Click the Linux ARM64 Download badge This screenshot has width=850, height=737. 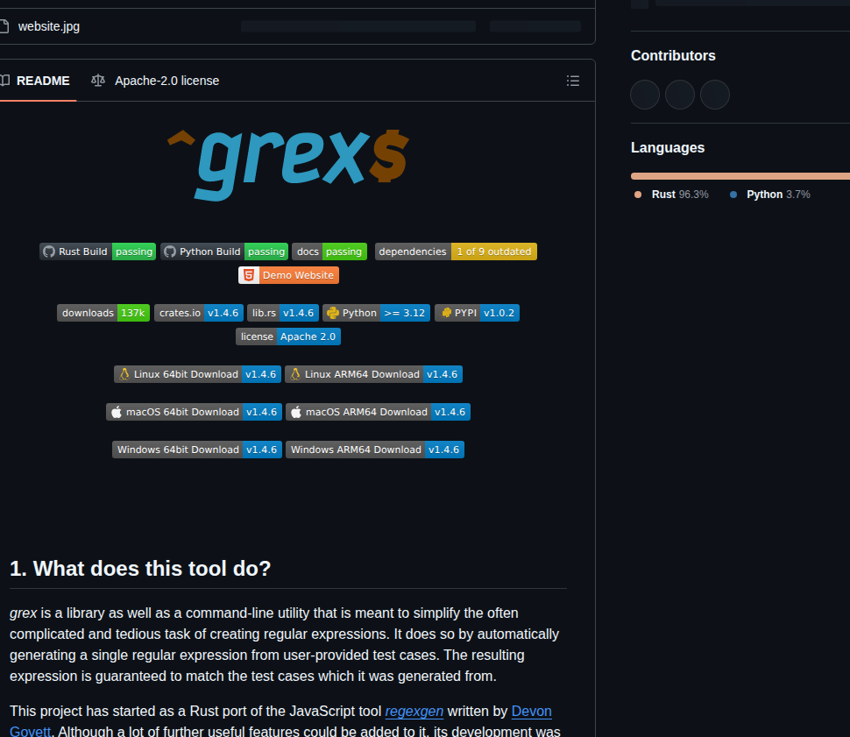pos(374,374)
